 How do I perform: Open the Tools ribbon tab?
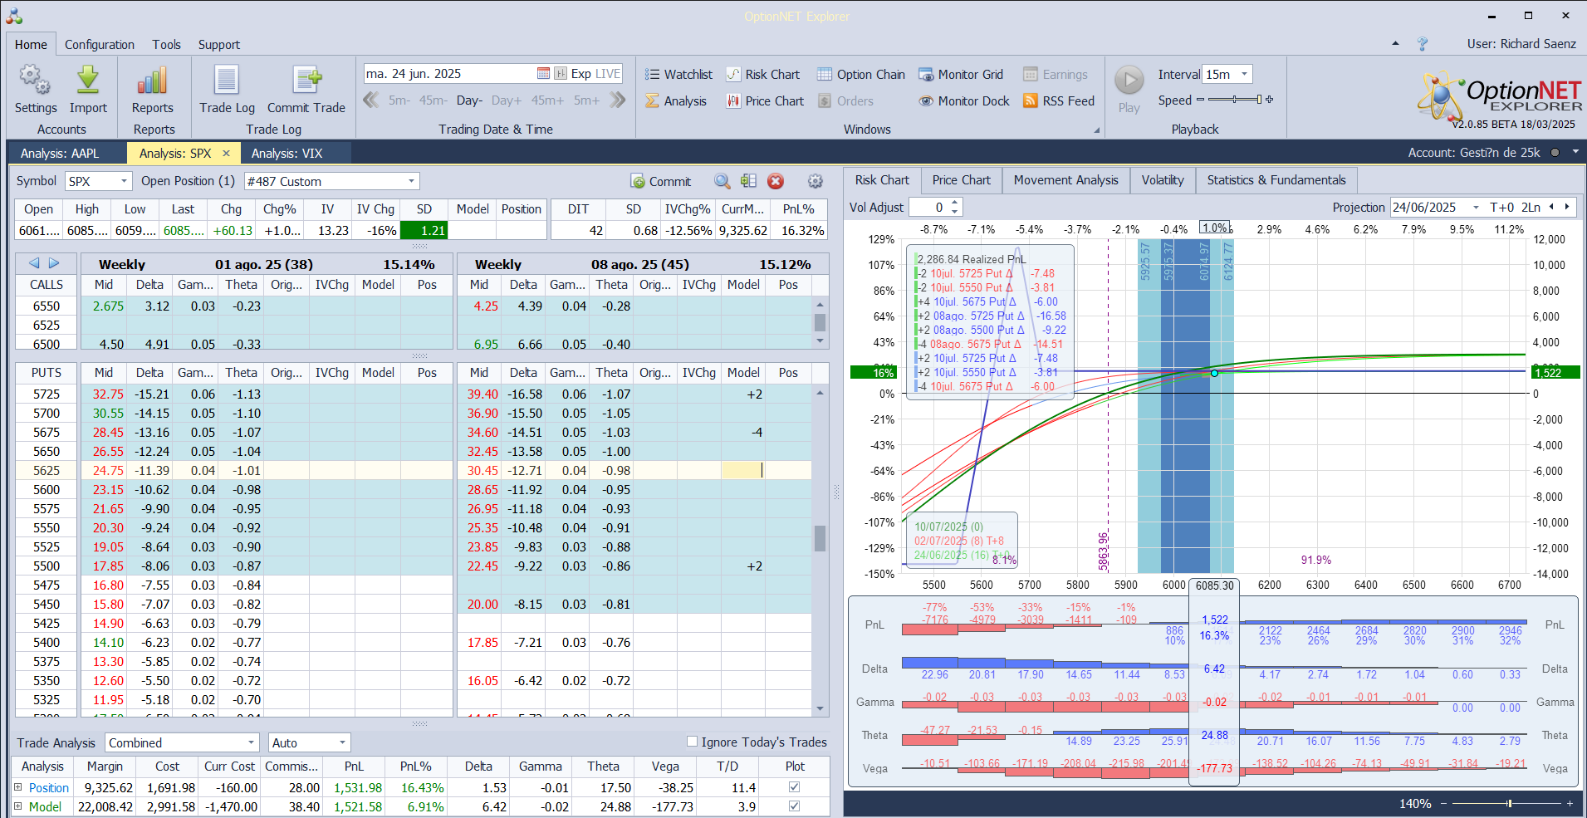tap(166, 45)
